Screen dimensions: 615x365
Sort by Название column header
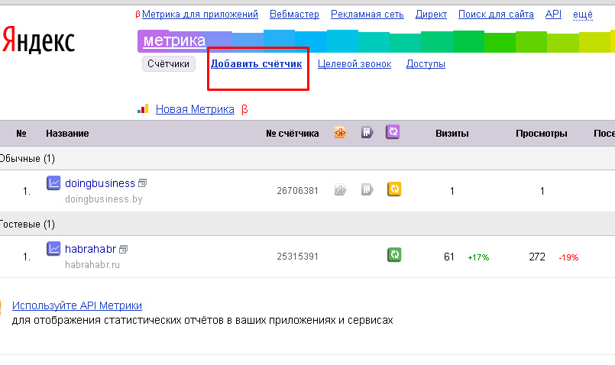click(x=67, y=134)
